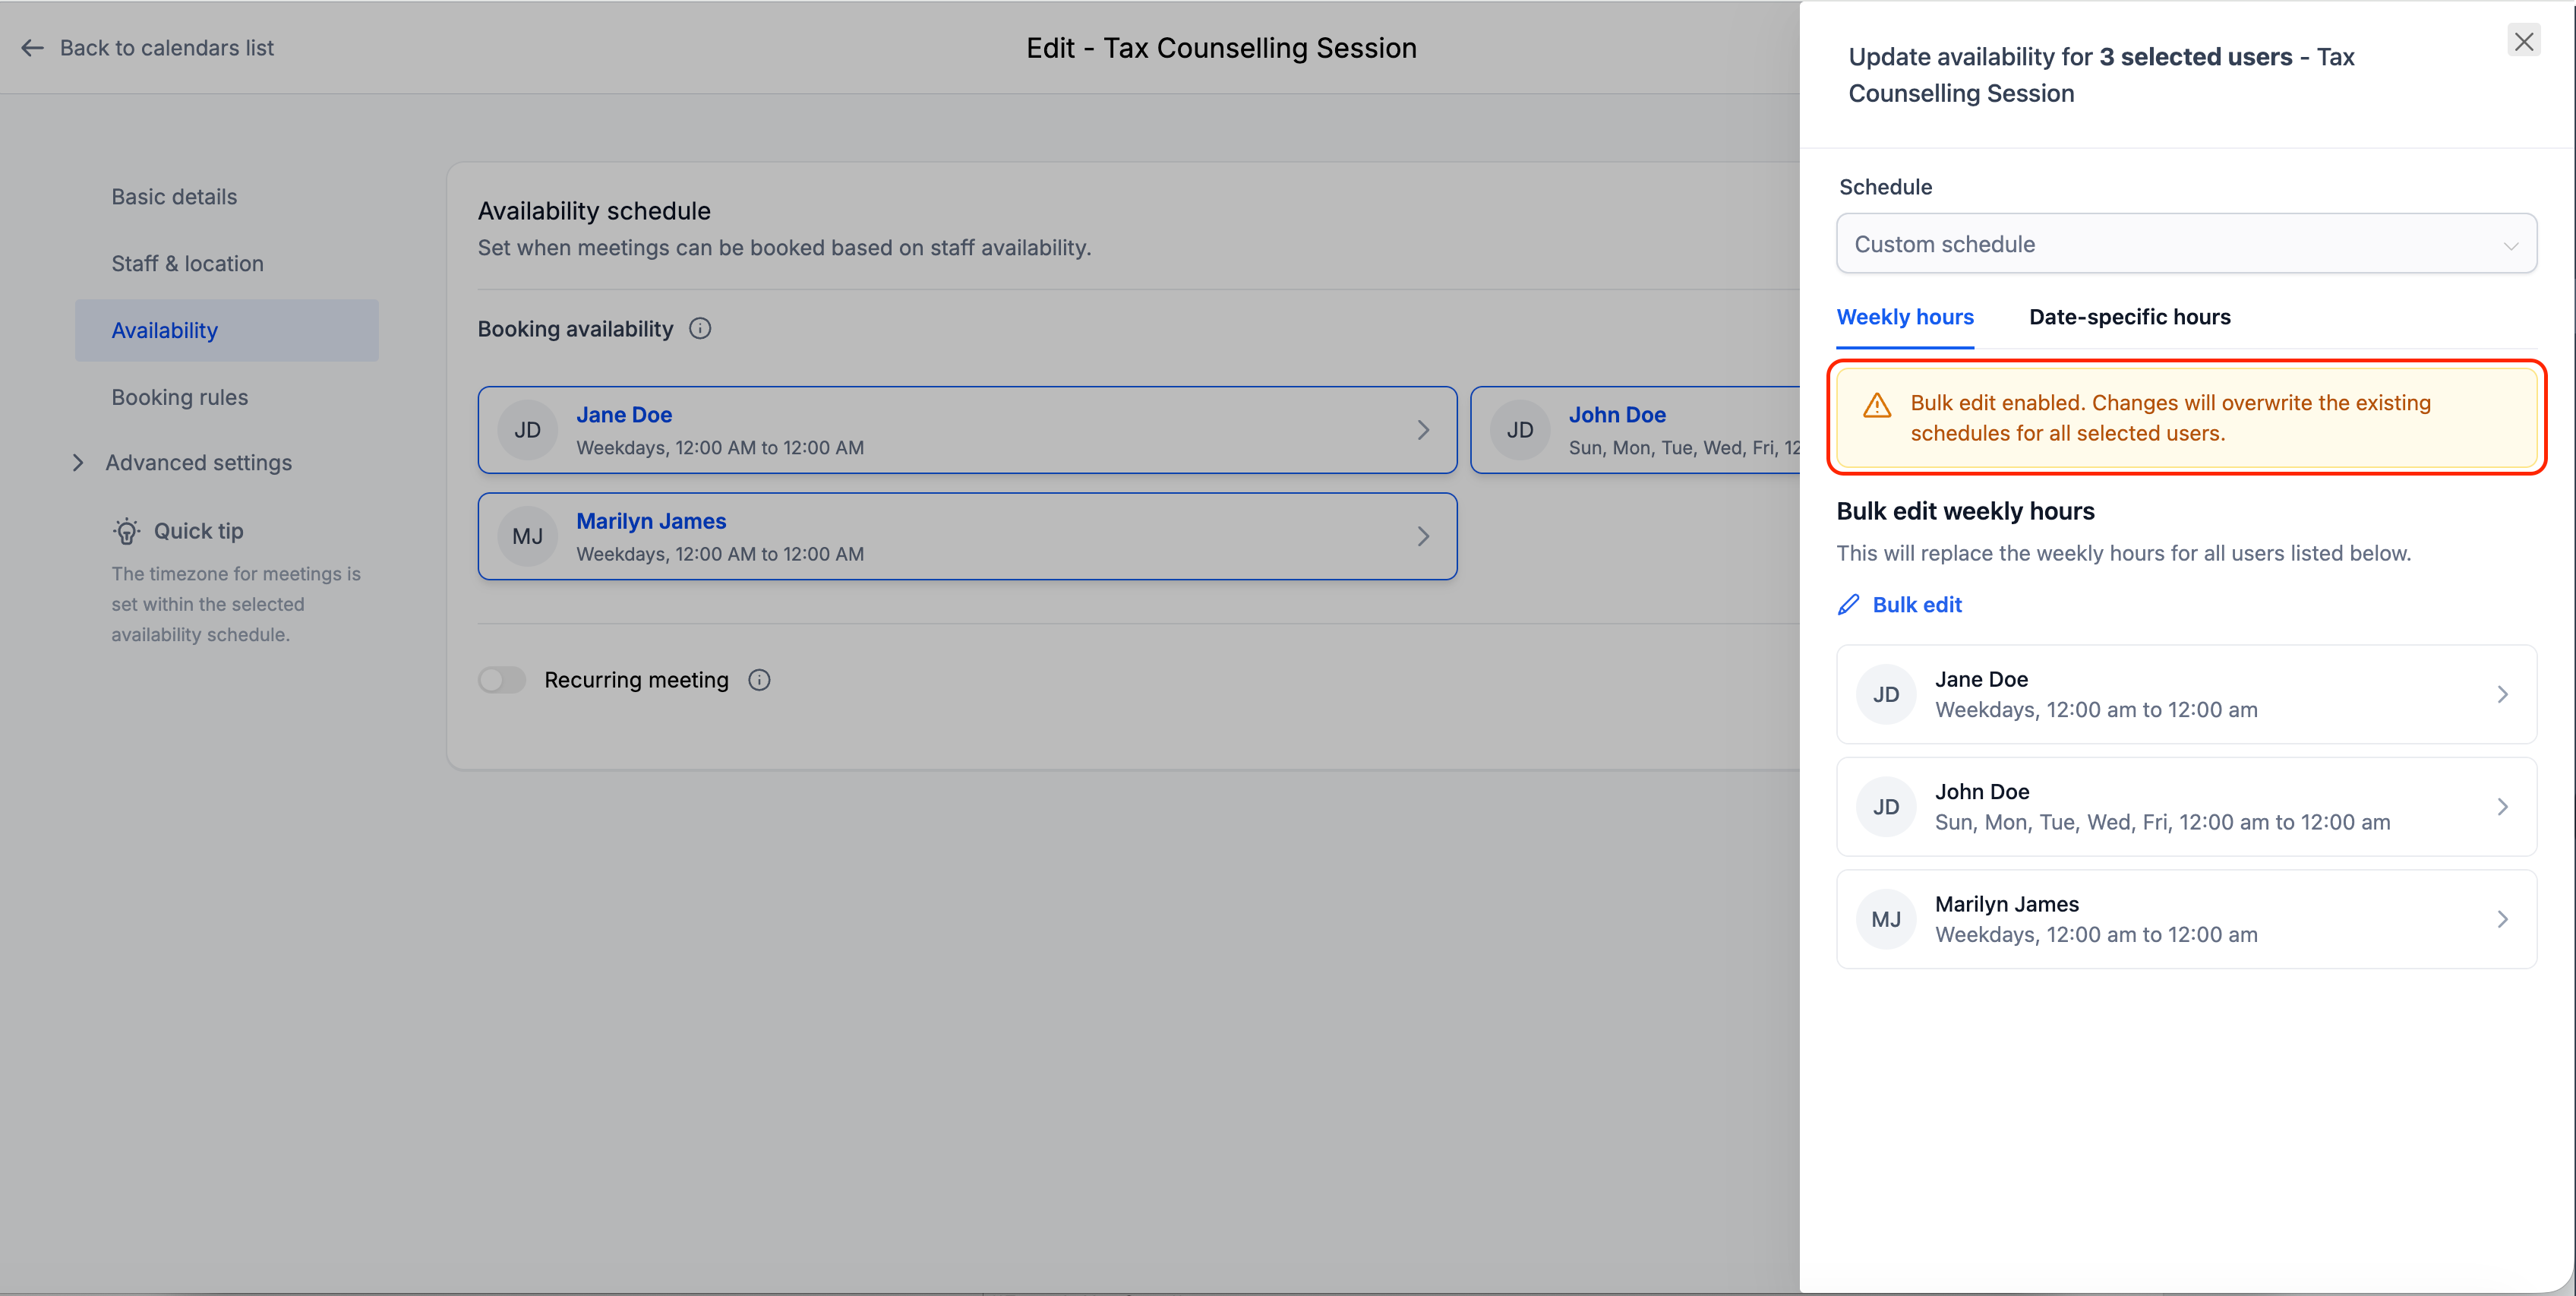
Task: Click the Bulk edit link
Action: [1916, 605]
